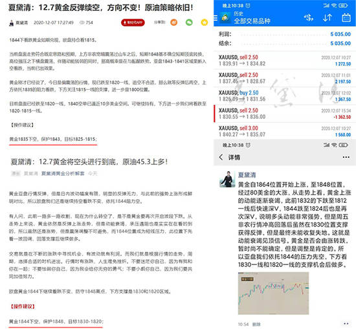The image size is (356, 329).
Task: Open the three-dot menu in the 详情 header
Action: (346, 157)
